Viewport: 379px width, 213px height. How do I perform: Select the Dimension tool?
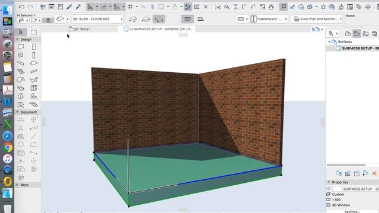[21, 120]
